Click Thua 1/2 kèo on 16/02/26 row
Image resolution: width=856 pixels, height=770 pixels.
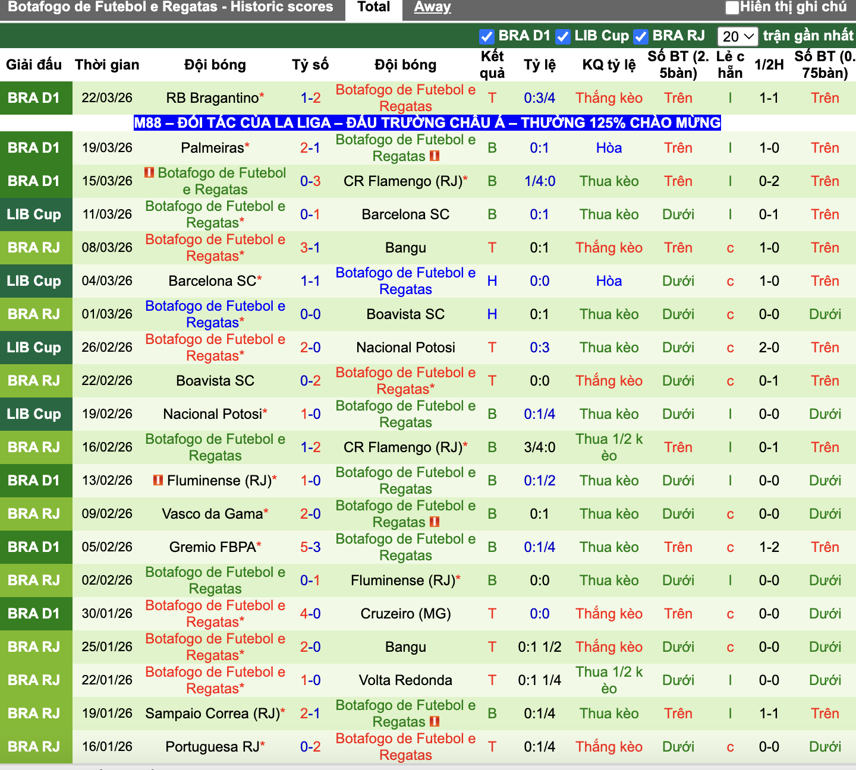(x=609, y=447)
